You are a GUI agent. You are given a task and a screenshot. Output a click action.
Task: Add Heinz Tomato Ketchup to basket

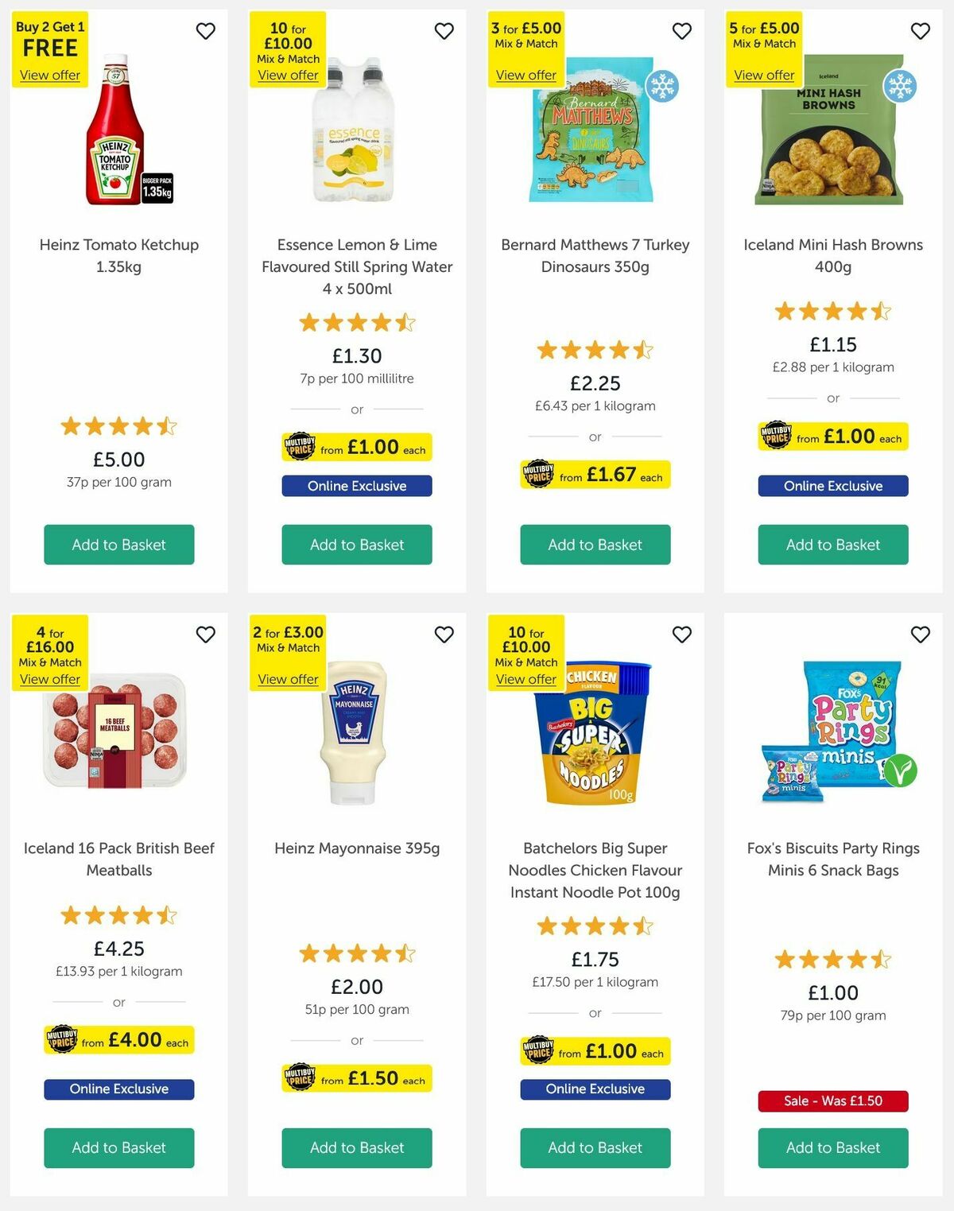(x=118, y=545)
